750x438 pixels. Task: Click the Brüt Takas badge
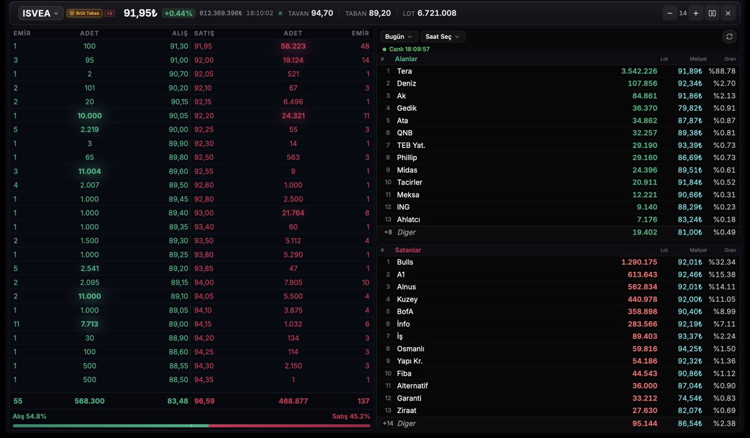pyautogui.click(x=84, y=13)
